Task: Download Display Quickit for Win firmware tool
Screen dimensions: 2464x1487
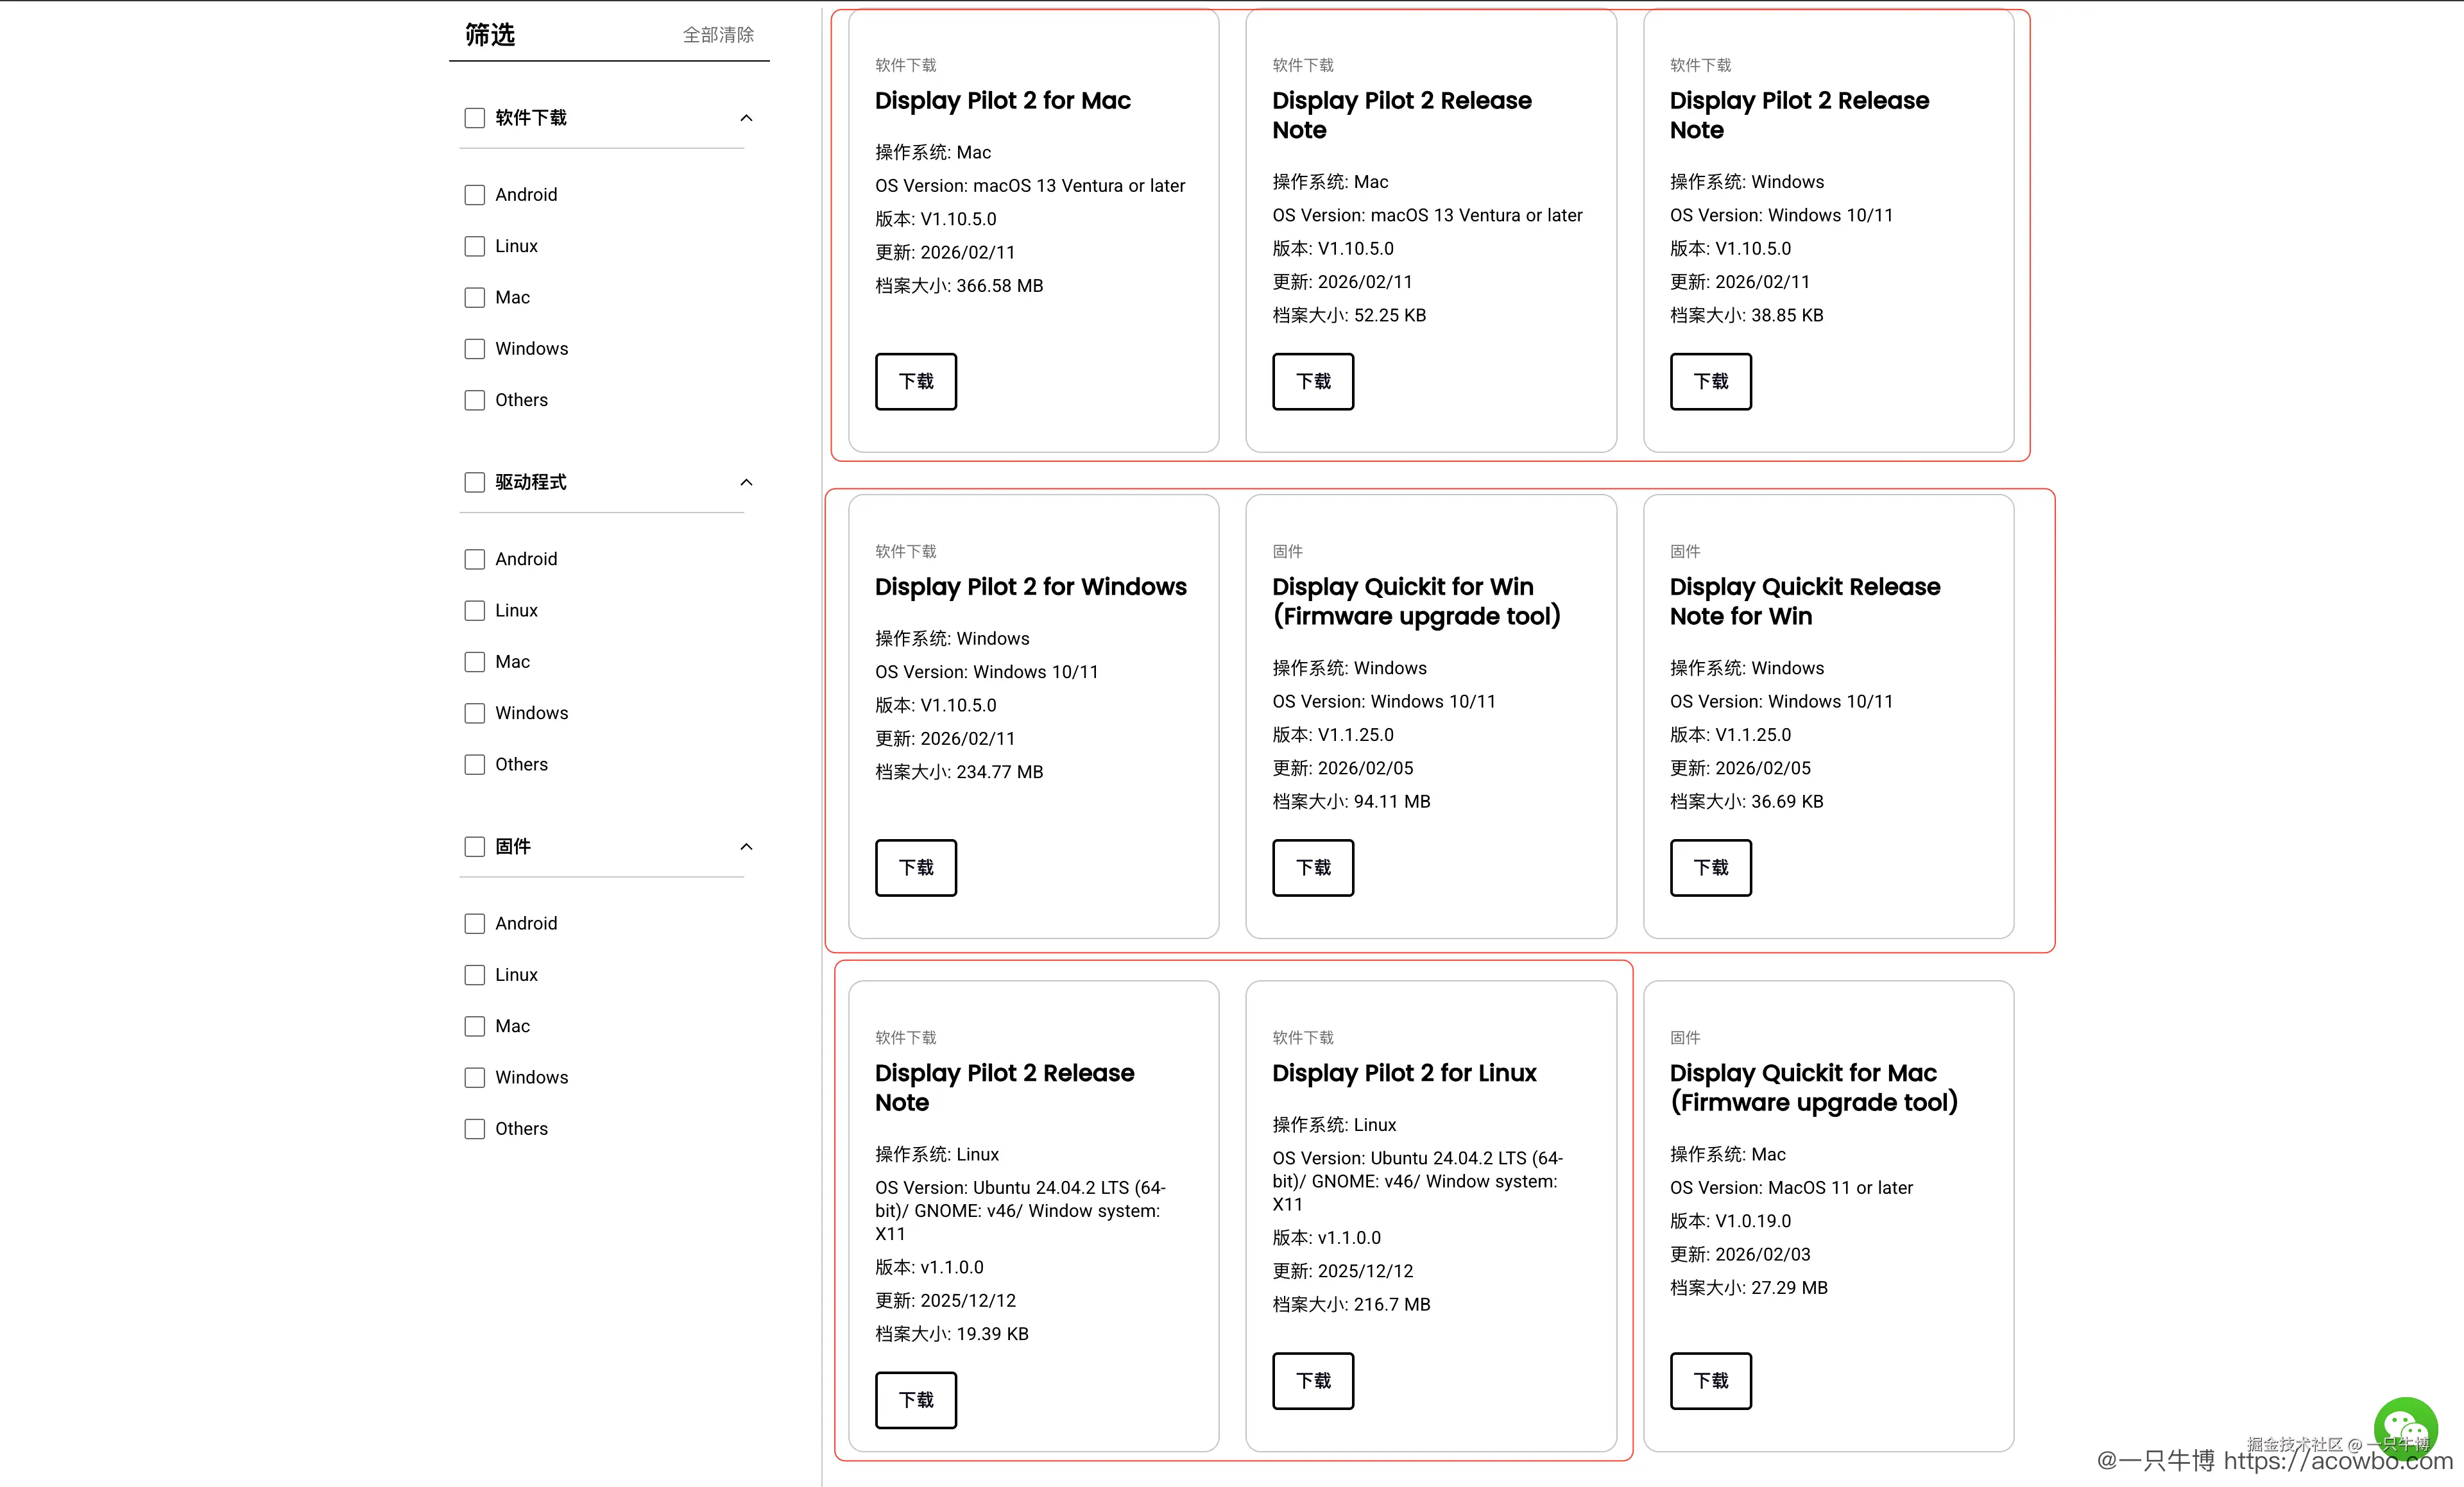Action: coord(1312,867)
